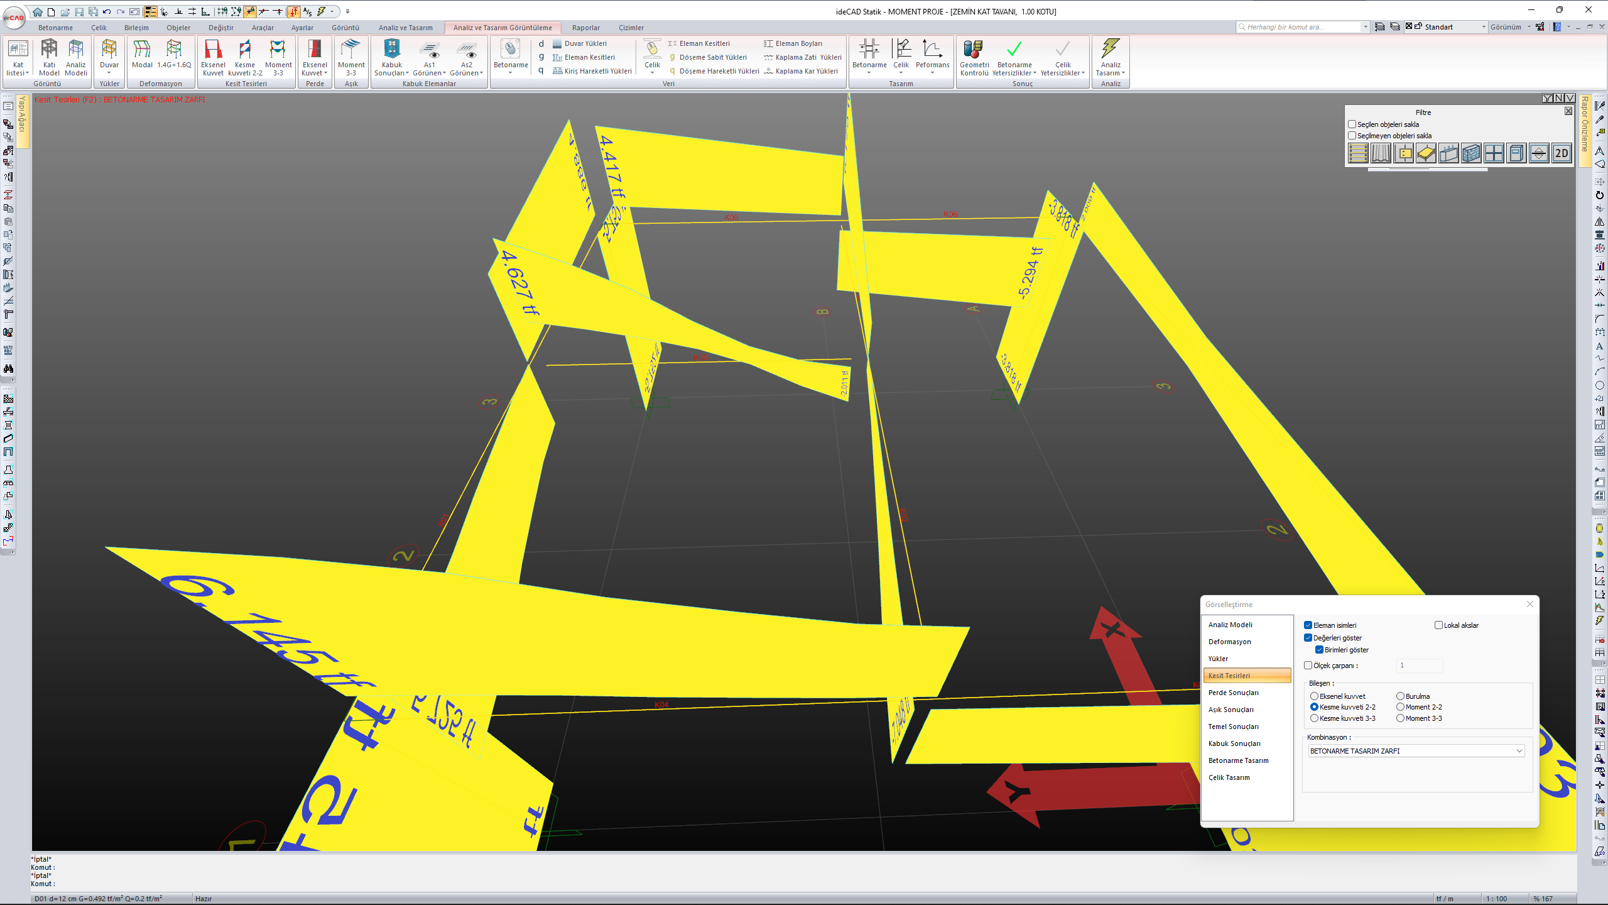Expand Kat listesi dropdown arrow
The height and width of the screenshot is (905, 1608).
click(x=27, y=74)
